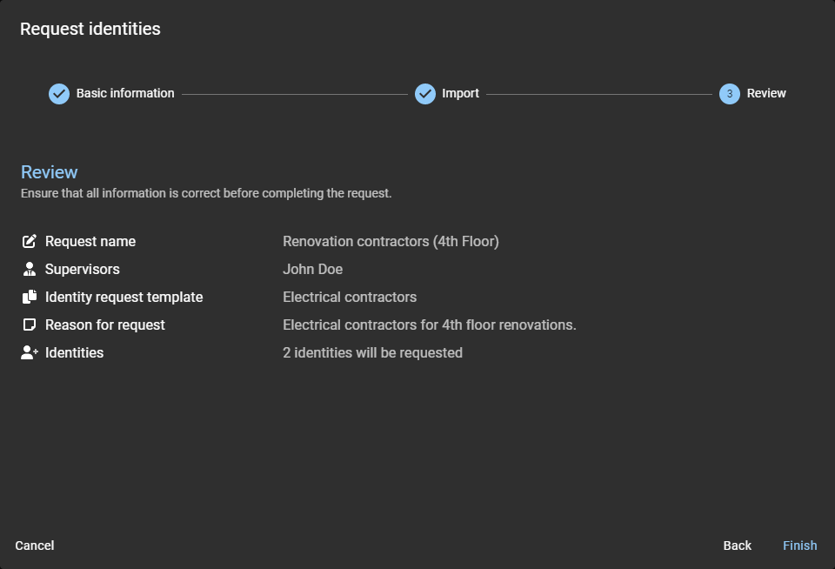The height and width of the screenshot is (569, 835).
Task: Cancel the identity request
Action: (35, 546)
